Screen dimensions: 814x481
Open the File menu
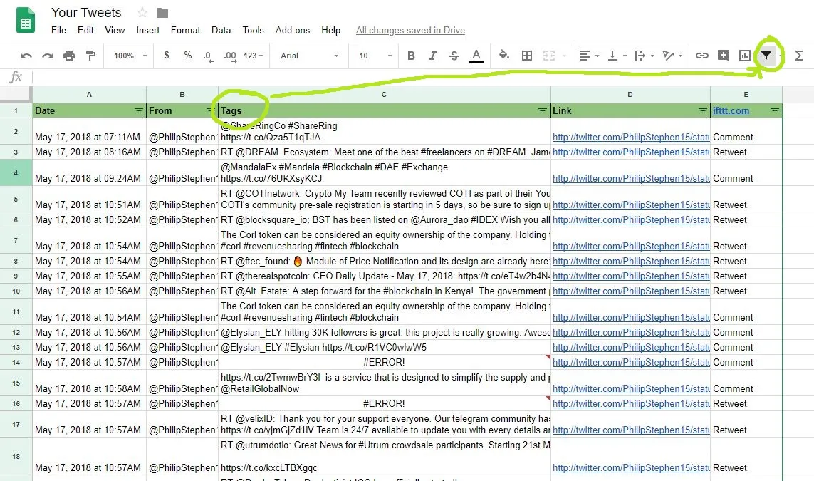[x=58, y=30]
